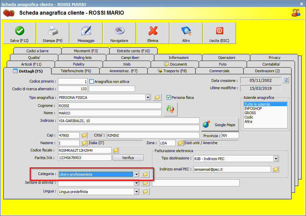The image size is (306, 216).
Task: Switch to the Amministraz. (F7) tab
Action: click(x=124, y=71)
